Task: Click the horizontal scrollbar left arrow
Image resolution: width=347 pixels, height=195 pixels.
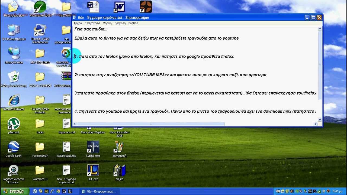Action: [75, 124]
